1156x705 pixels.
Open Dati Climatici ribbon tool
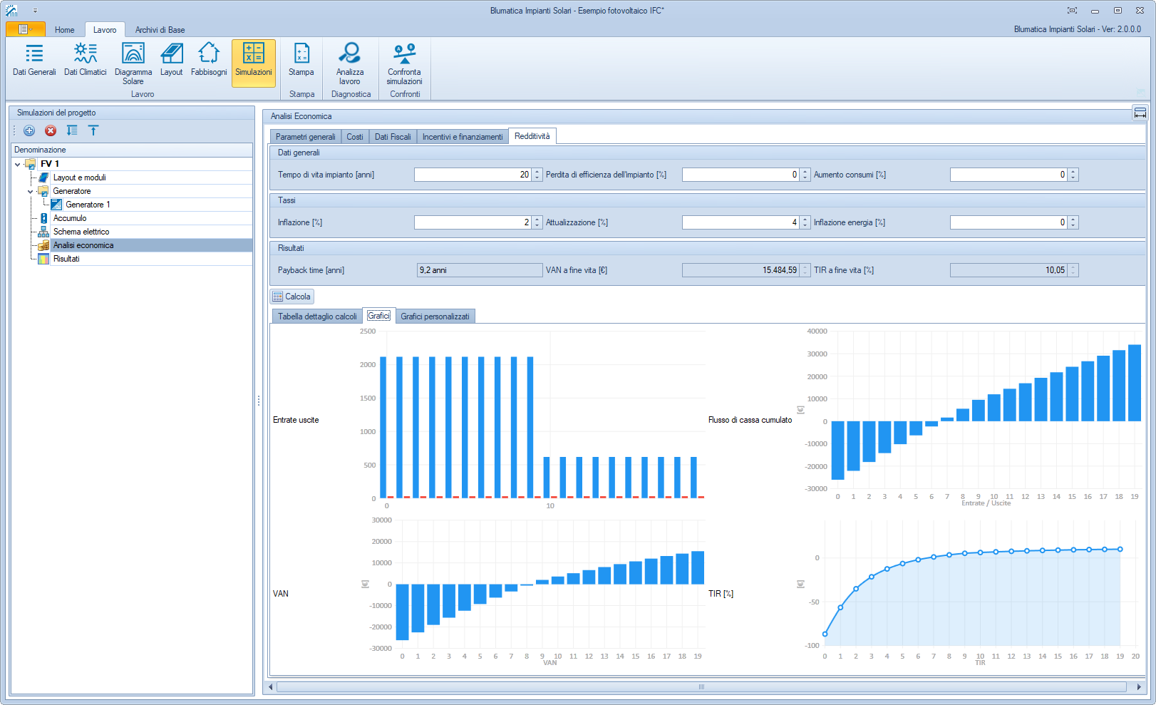(x=85, y=60)
